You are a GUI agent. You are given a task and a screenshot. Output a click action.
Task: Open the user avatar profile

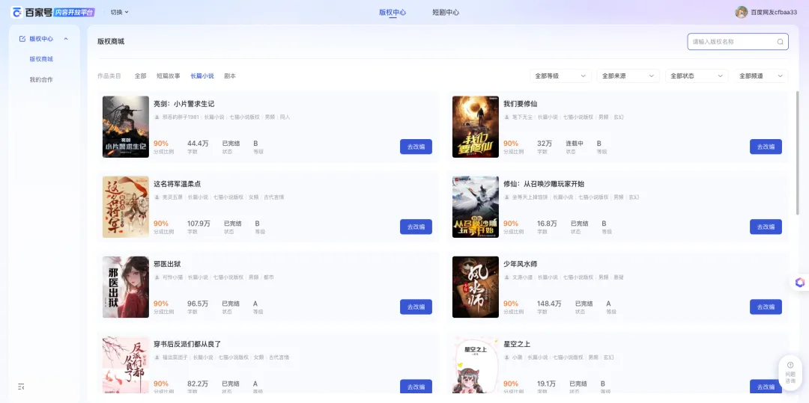pyautogui.click(x=741, y=12)
